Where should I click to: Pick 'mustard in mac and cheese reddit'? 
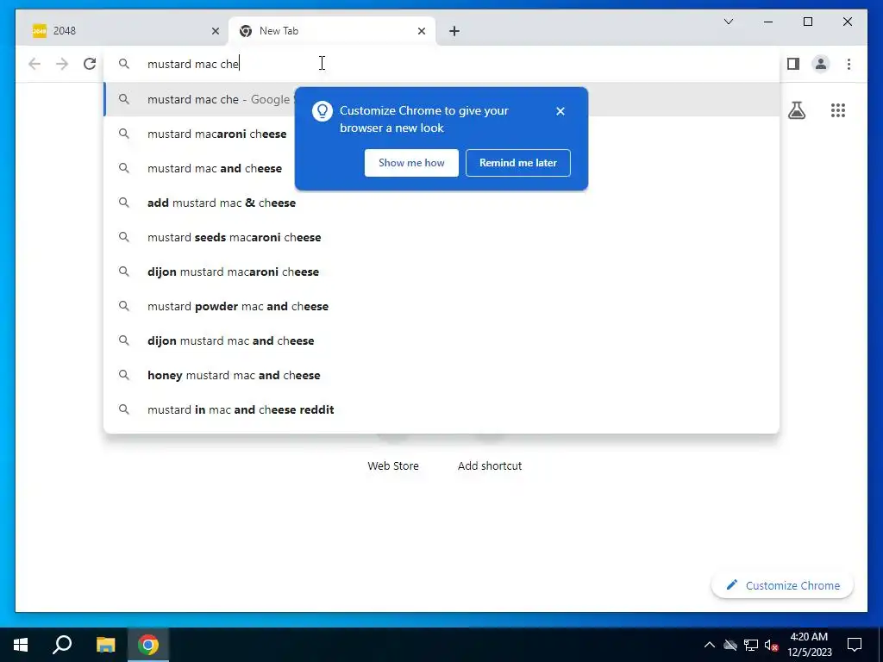point(441,409)
